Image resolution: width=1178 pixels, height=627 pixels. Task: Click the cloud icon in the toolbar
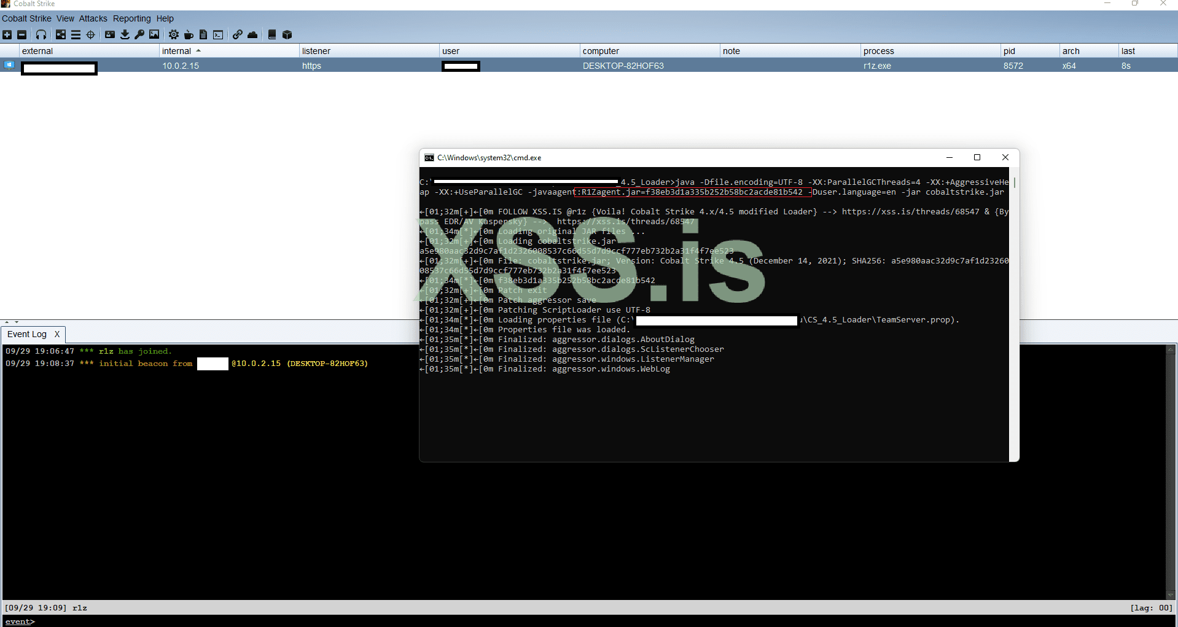252,34
